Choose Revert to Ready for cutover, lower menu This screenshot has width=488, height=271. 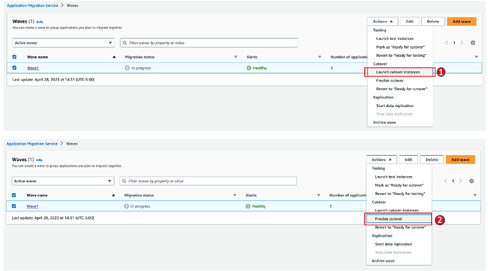click(400, 227)
